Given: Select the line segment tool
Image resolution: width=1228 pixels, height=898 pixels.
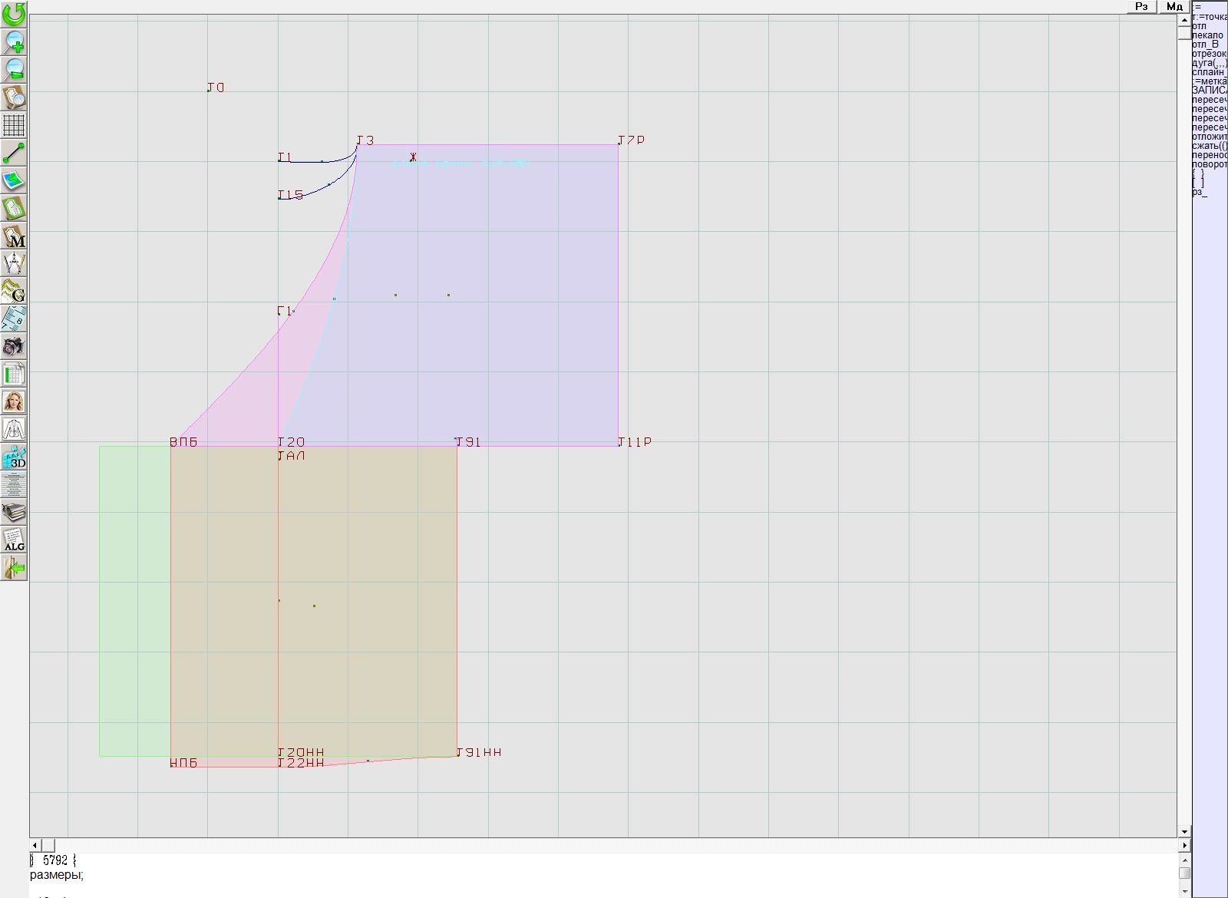Looking at the screenshot, I should click(14, 153).
